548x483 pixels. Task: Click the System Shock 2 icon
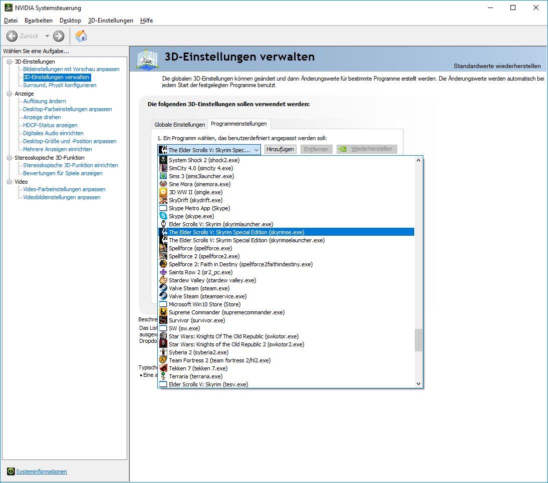(x=163, y=160)
